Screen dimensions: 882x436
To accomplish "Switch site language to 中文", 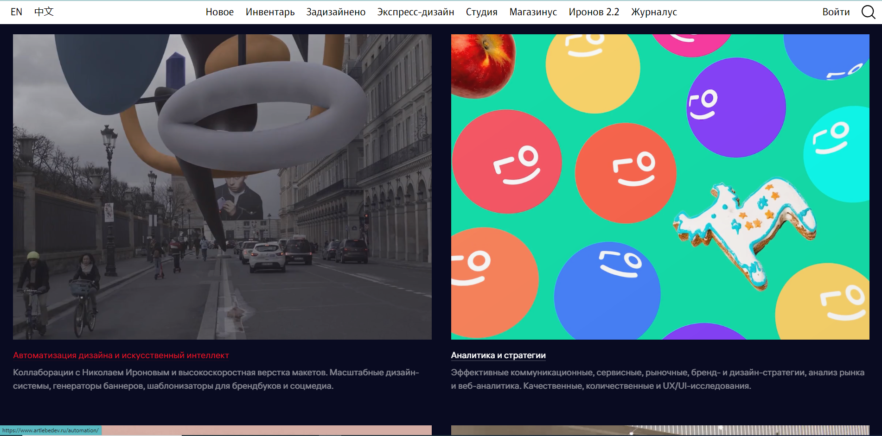I will (44, 12).
